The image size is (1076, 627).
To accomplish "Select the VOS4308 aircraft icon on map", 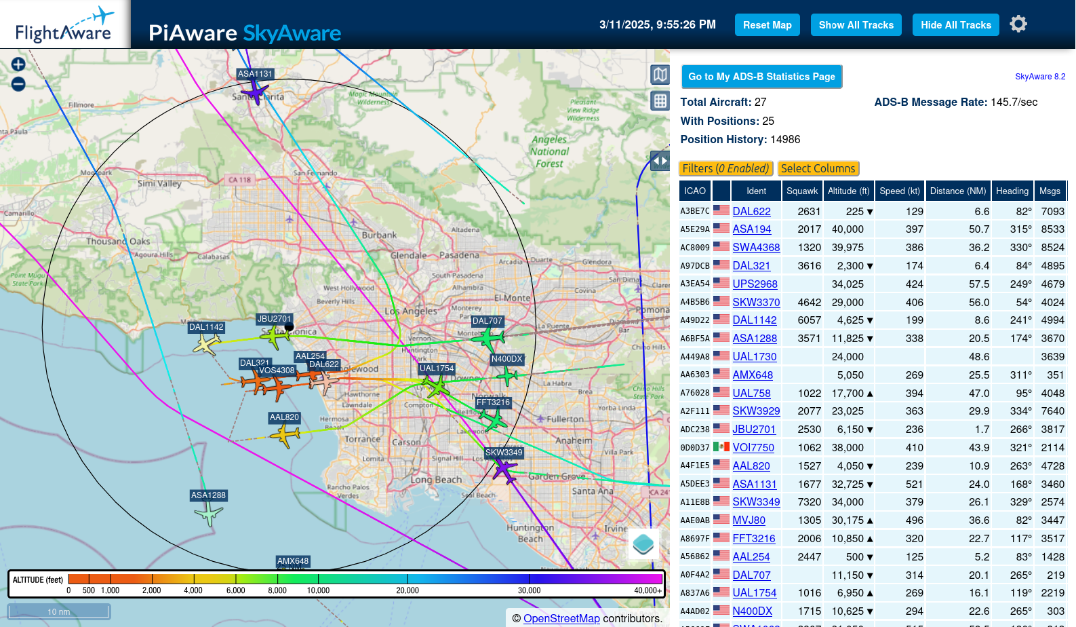I will point(277,388).
